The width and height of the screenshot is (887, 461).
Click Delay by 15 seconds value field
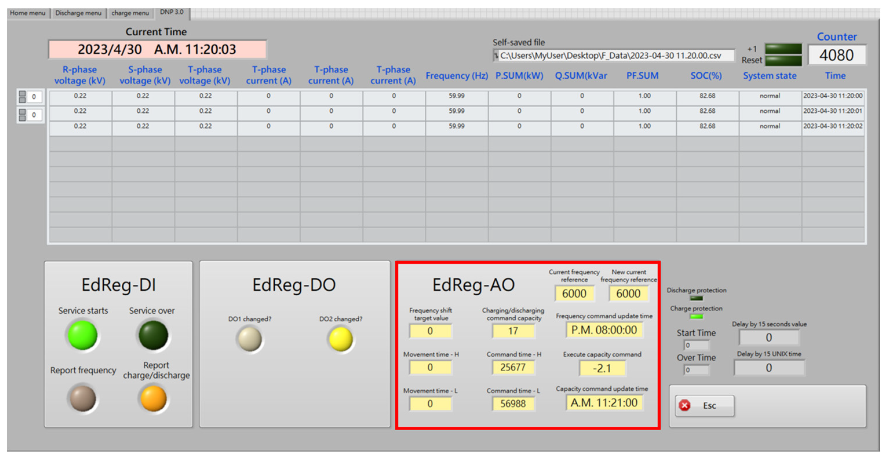point(769,338)
